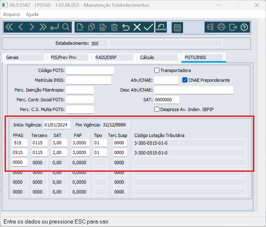Create a new record with the add-document icon

80,27
